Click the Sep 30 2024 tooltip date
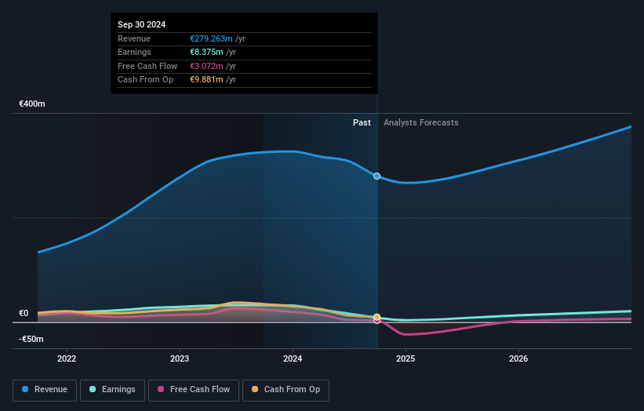Viewport: 644px width, 411px height. pyautogui.click(x=142, y=24)
